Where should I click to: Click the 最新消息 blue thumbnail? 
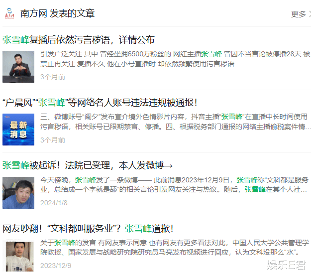18,130
